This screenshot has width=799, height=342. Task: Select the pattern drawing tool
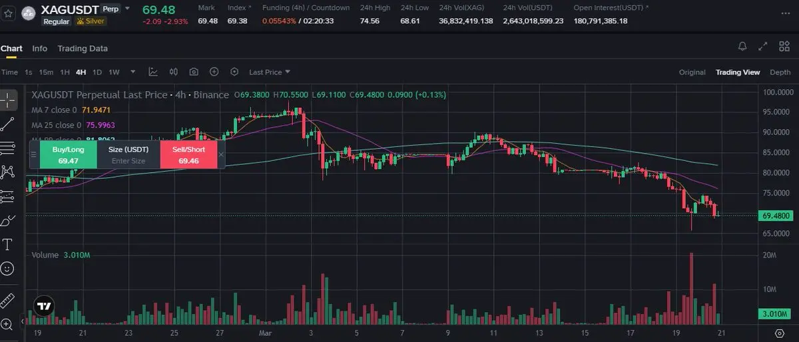tap(7, 172)
